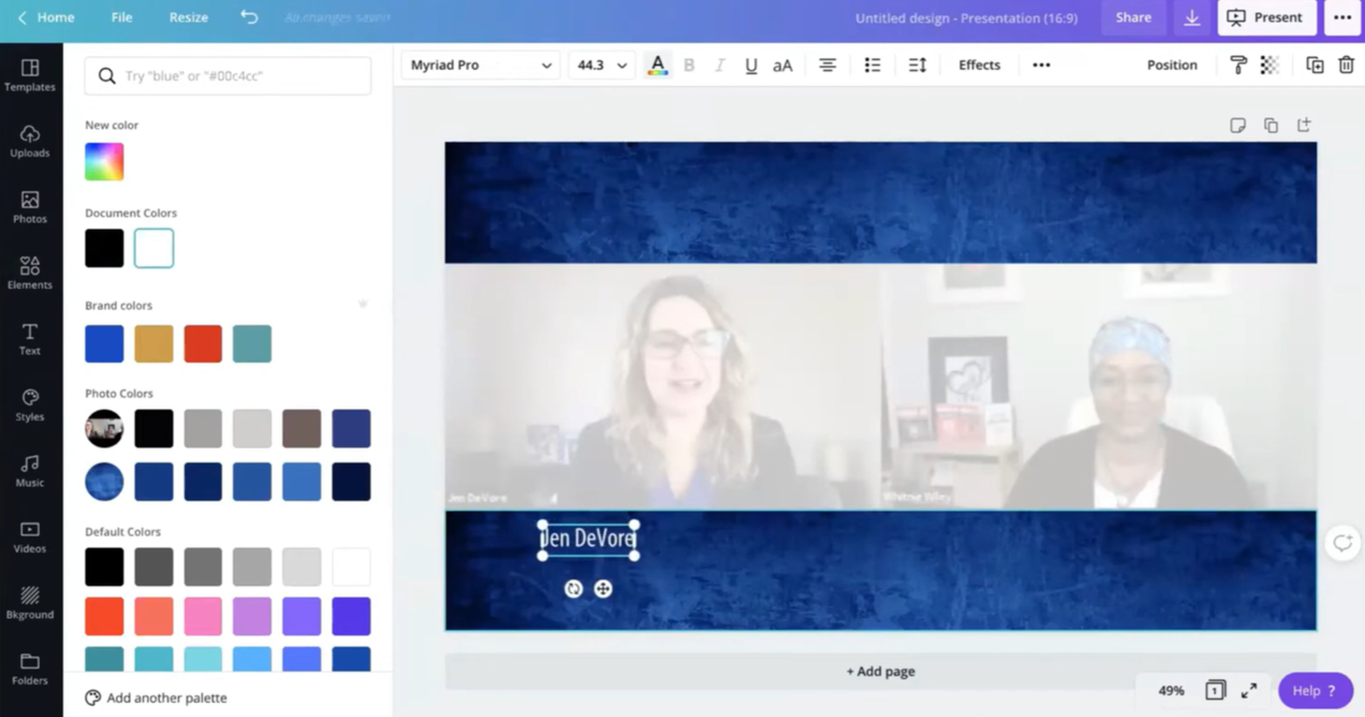Enter fullscreen view mode
Image resolution: width=1365 pixels, height=717 pixels.
pyautogui.click(x=1249, y=691)
